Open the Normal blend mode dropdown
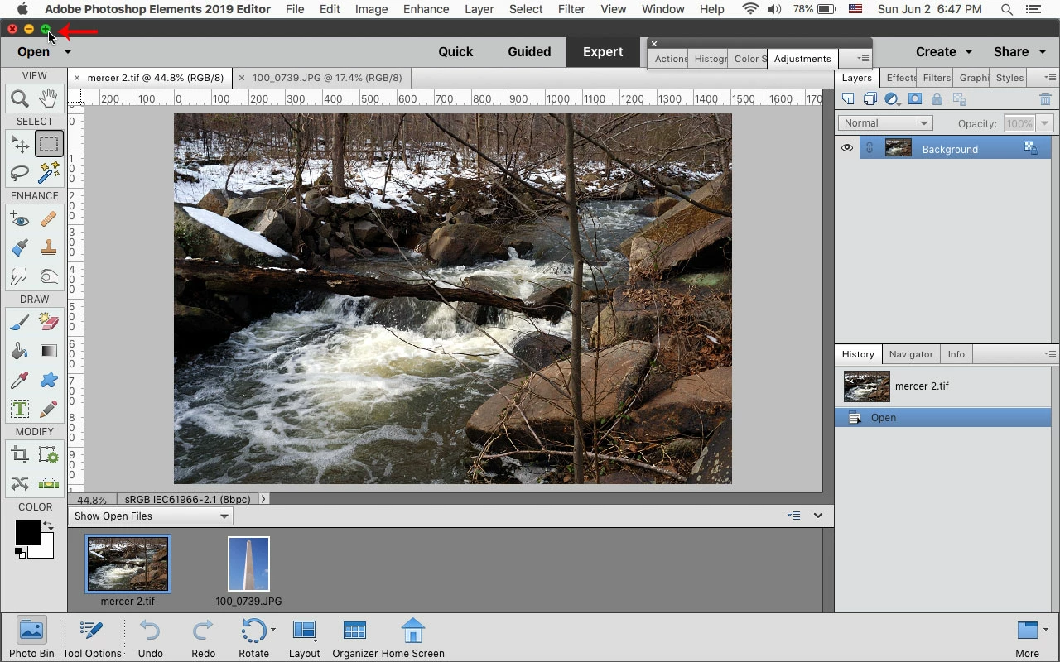The width and height of the screenshot is (1060, 662). coord(885,123)
